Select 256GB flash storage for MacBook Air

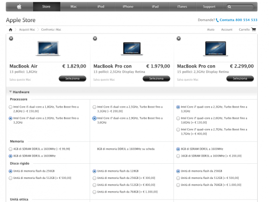[x=10, y=171]
